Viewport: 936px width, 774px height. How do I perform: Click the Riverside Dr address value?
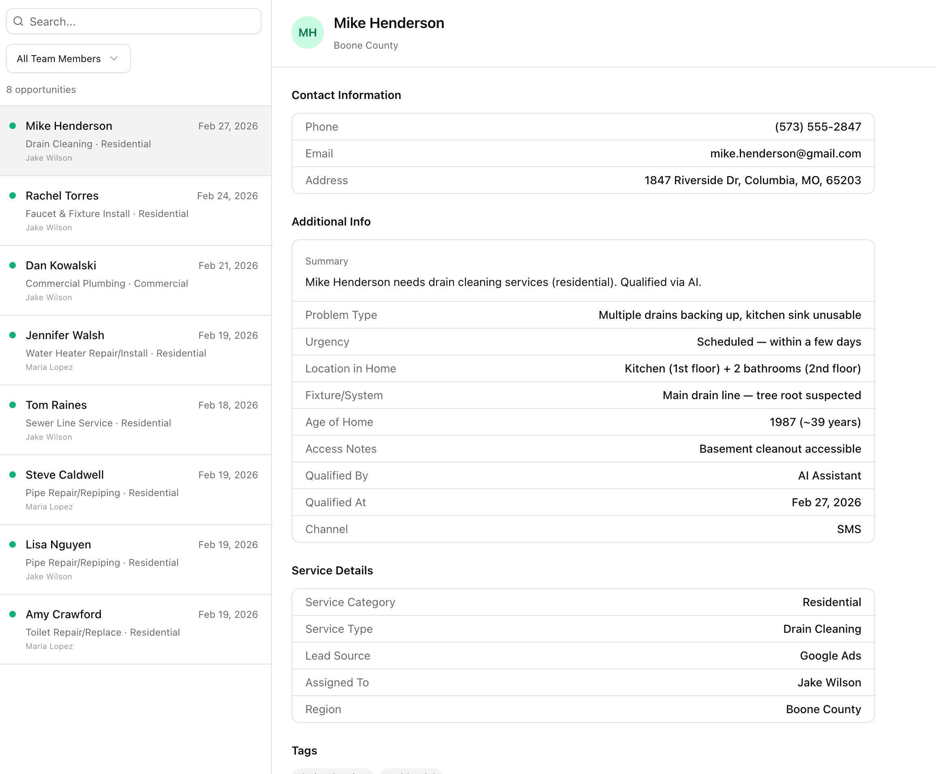click(752, 181)
